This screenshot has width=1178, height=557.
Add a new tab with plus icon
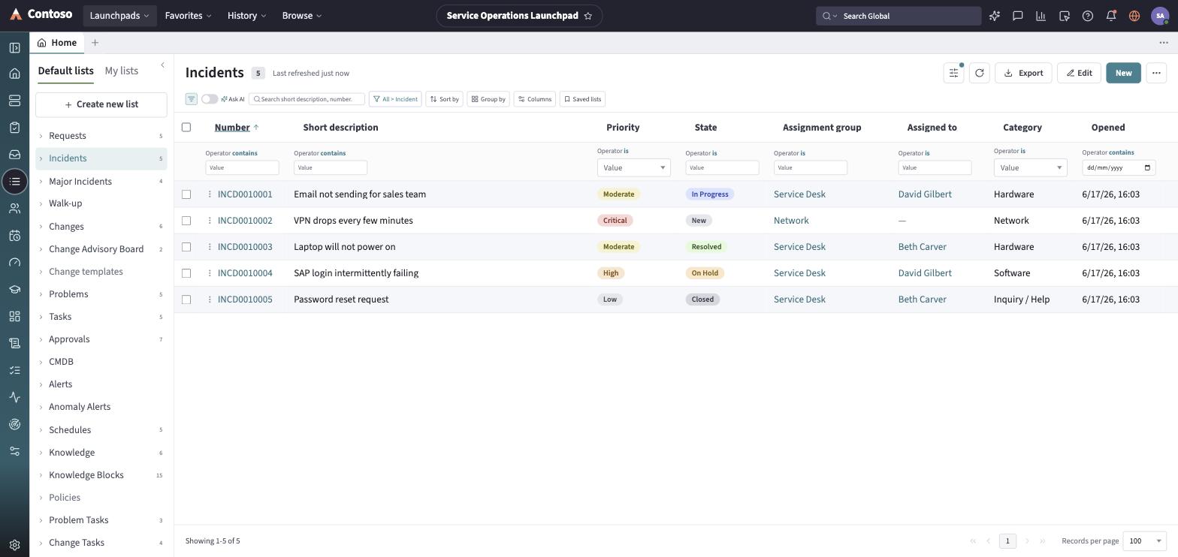(x=95, y=43)
